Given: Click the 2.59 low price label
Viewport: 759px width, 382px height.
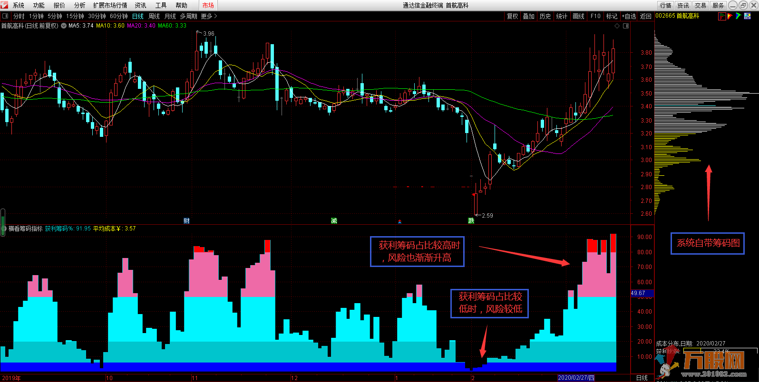Looking at the screenshot, I should click(x=487, y=215).
